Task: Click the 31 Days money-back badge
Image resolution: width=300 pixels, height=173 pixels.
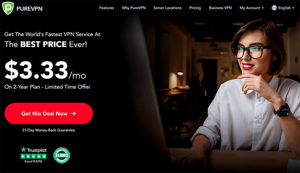Action: click(61, 155)
